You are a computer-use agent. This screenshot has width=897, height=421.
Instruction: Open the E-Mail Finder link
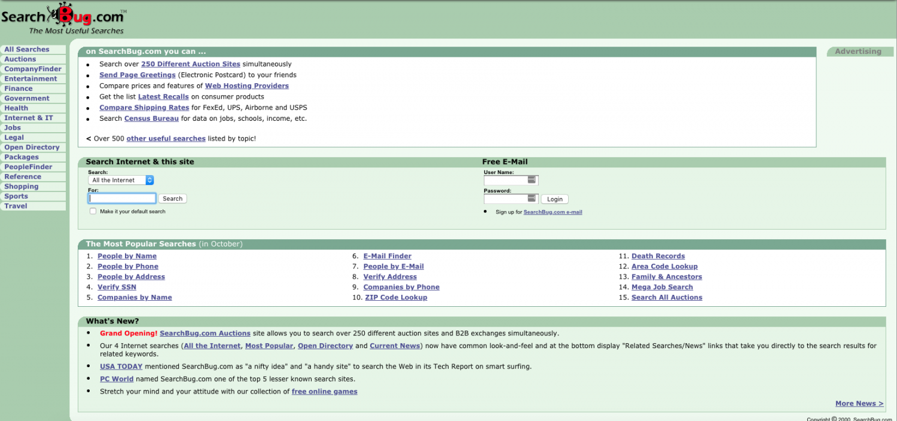coord(388,256)
